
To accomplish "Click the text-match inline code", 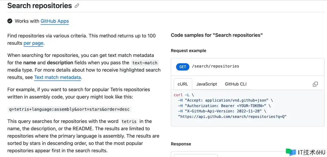I will point(145,63).
